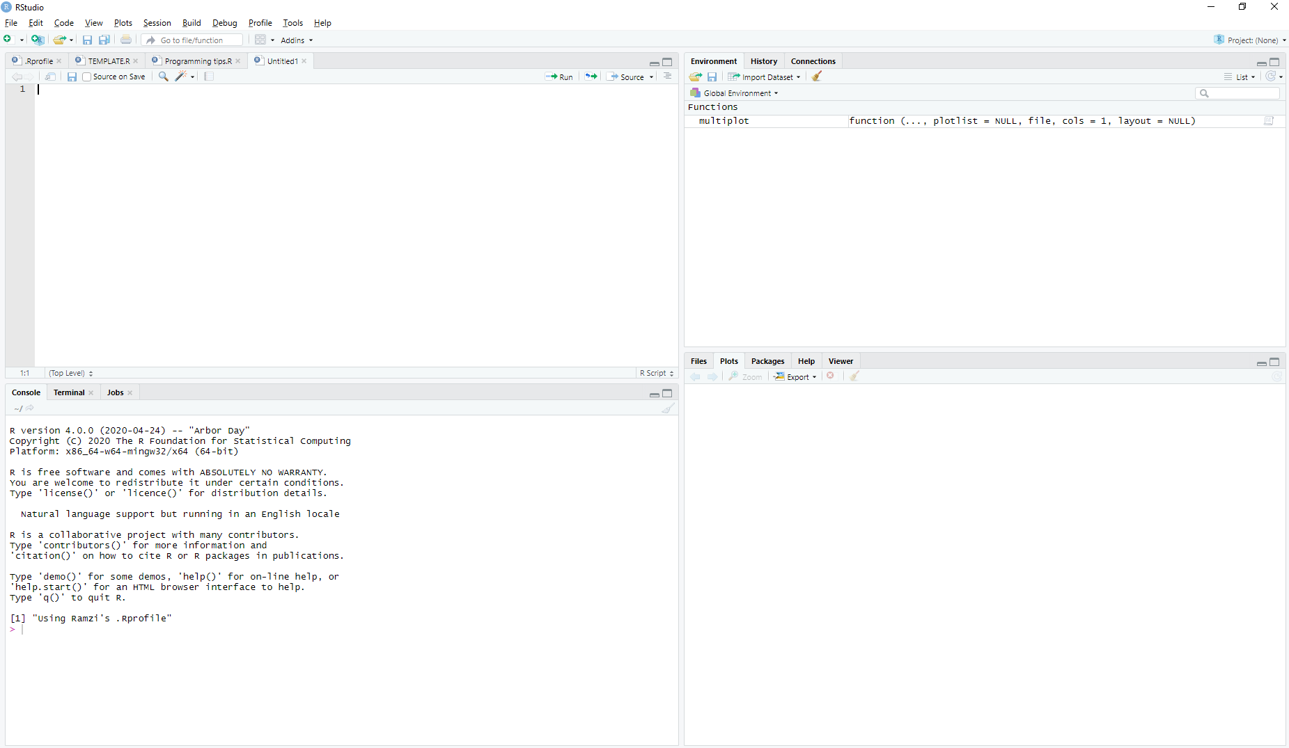The height and width of the screenshot is (748, 1289).
Task: Click the find/replace magnifier in editor toolbar
Action: point(163,77)
